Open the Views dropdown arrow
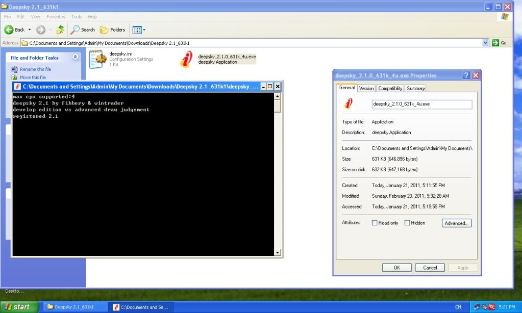 click(144, 30)
